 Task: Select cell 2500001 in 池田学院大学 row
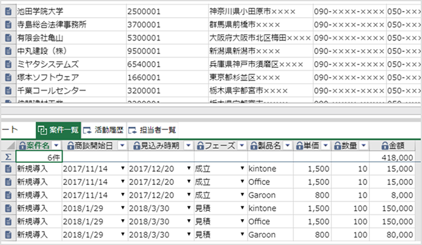[167, 11]
